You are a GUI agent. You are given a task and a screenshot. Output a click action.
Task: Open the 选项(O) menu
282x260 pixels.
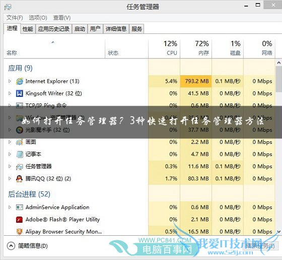pyautogui.click(x=38, y=18)
